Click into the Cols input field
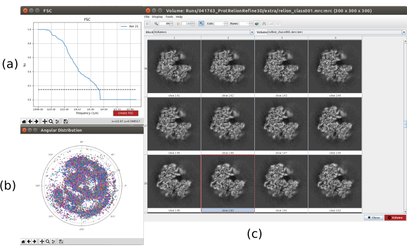The image size is (407, 251). click(220, 24)
